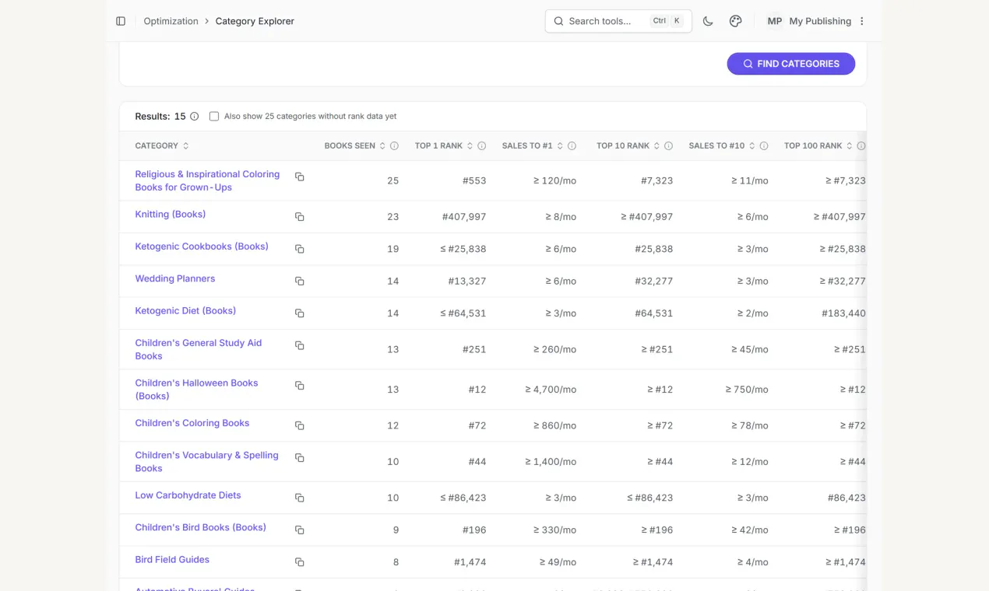
Task: Click the Find Categories button
Action: [x=791, y=64]
